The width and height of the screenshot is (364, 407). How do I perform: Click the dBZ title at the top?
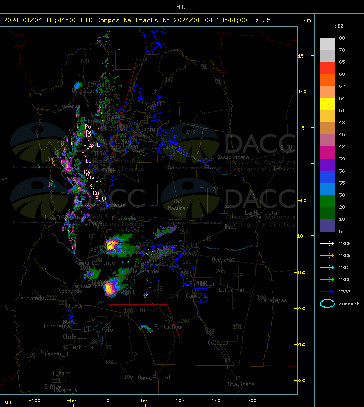click(x=182, y=7)
